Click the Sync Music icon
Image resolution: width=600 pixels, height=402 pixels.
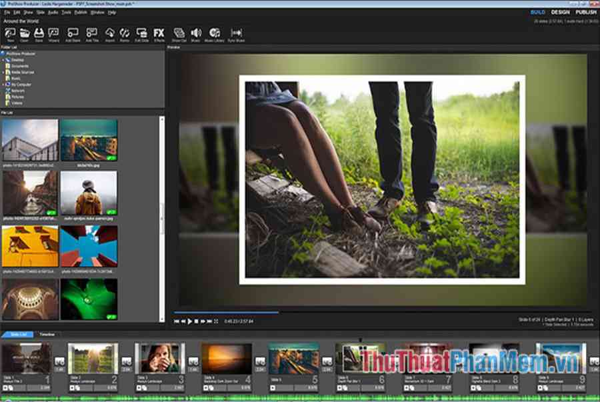pyautogui.click(x=236, y=33)
